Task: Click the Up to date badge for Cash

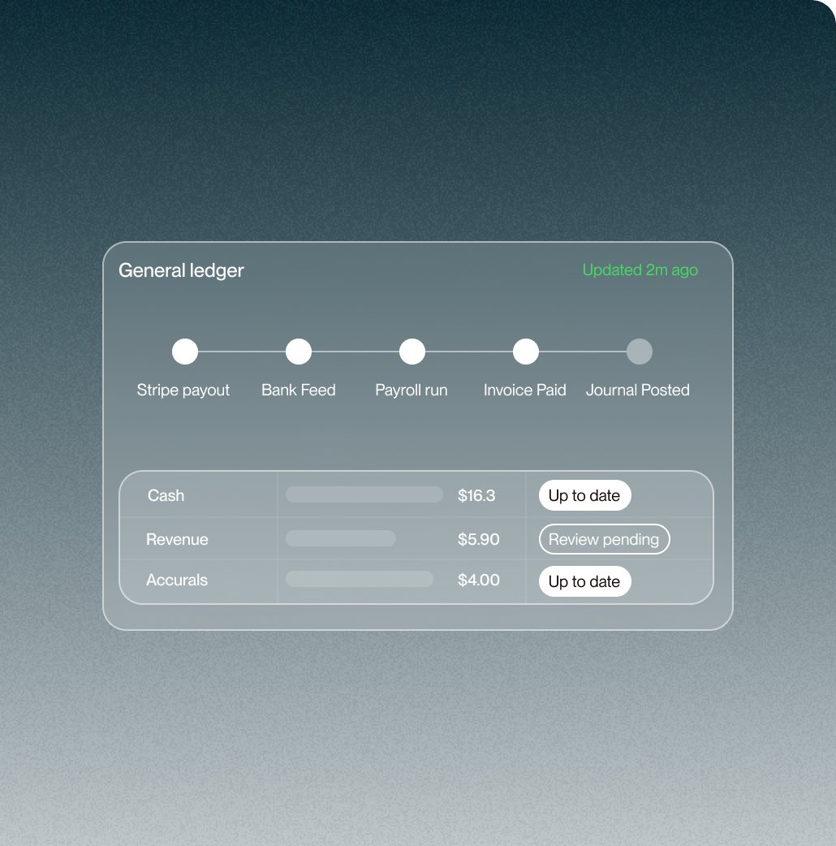Action: click(x=584, y=495)
